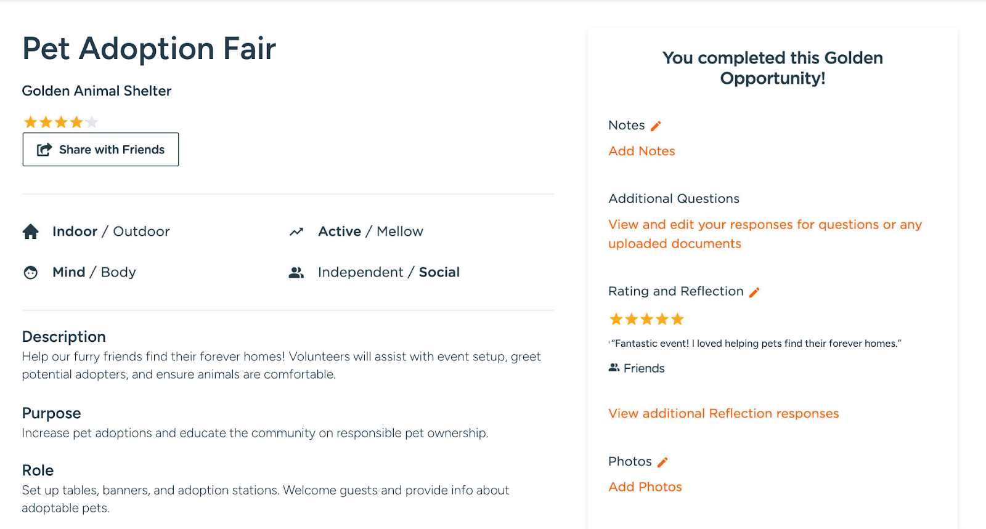The height and width of the screenshot is (529, 986).
Task: Click the face icon beside Mind / Body
Action: 31,272
